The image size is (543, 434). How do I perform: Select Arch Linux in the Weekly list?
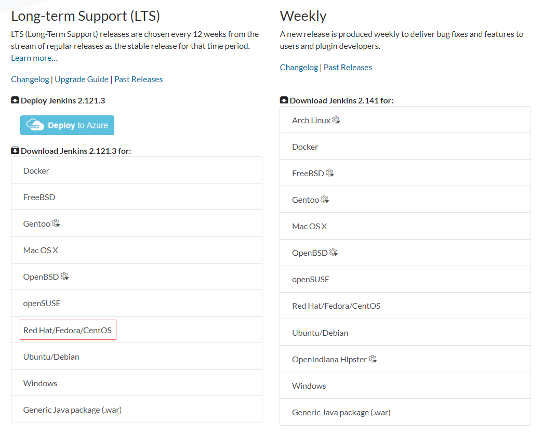coord(405,120)
